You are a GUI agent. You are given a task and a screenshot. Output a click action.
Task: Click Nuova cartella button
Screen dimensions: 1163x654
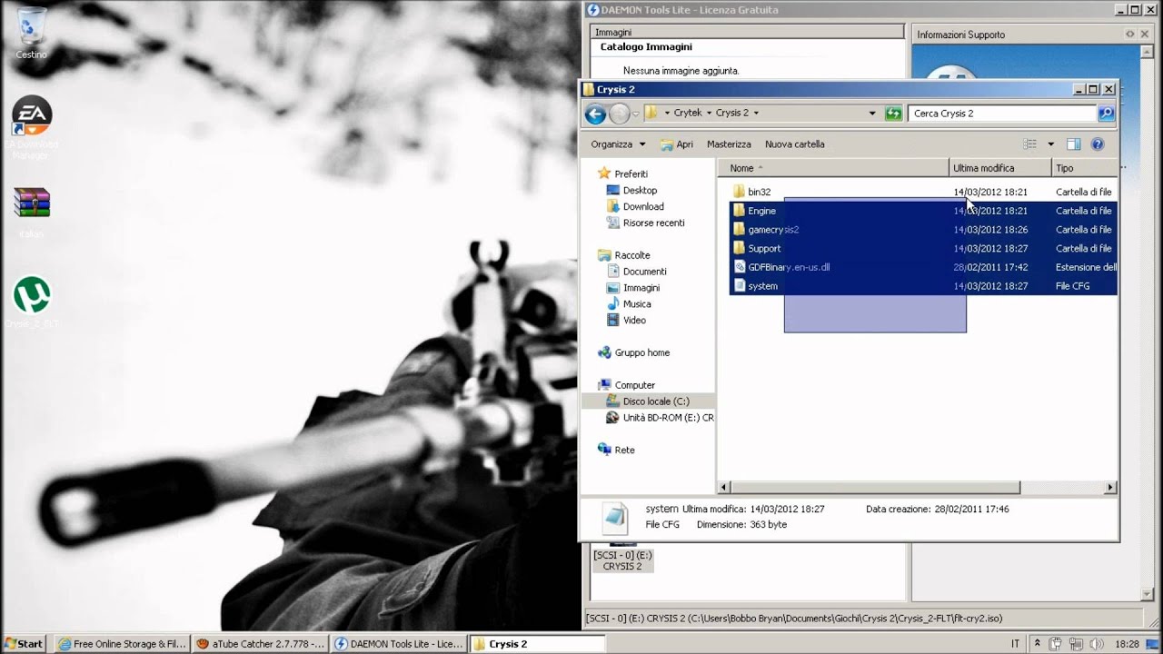(795, 144)
